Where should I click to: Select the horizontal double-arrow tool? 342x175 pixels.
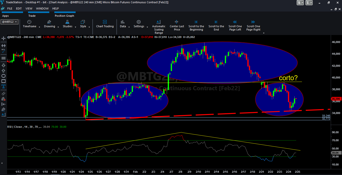coord(4,45)
